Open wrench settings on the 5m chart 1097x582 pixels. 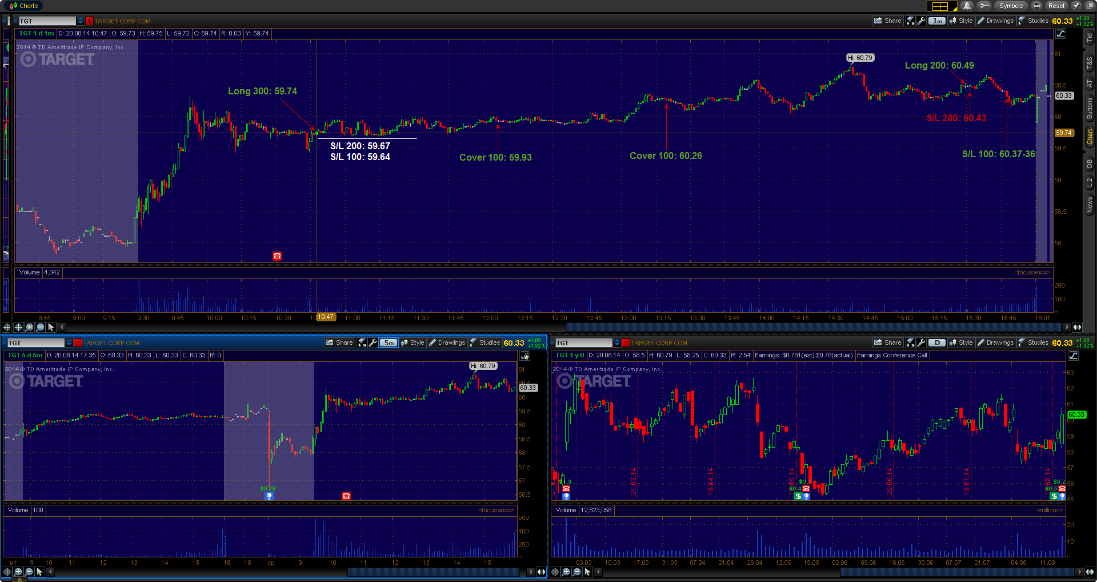pos(373,342)
